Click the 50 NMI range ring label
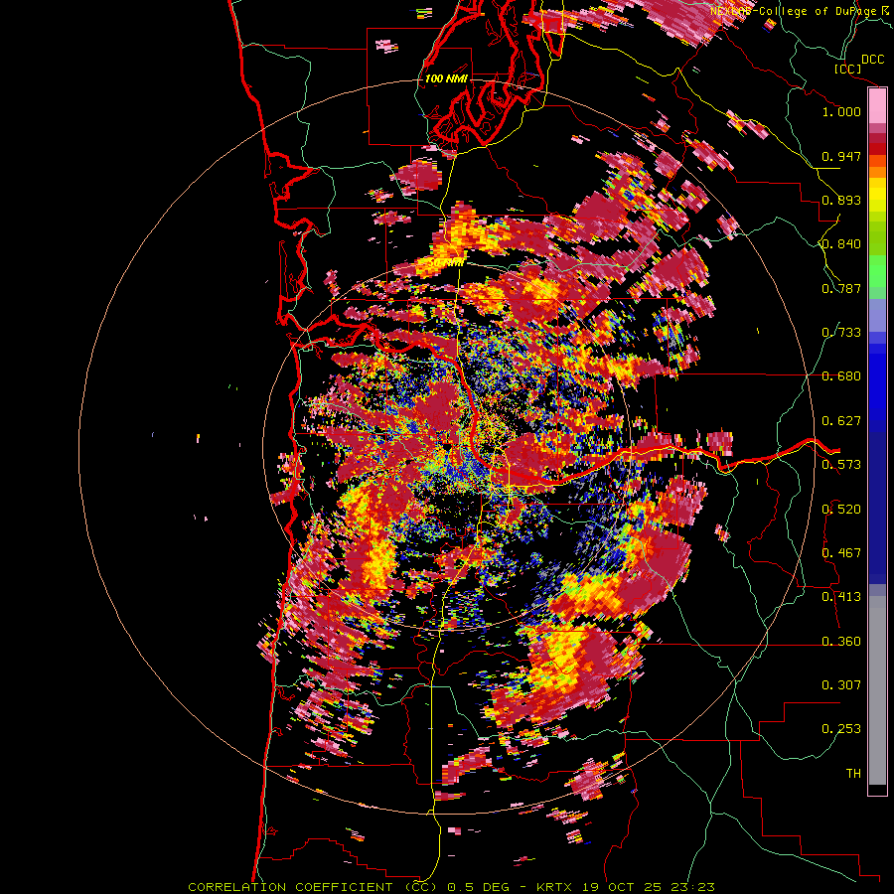The height and width of the screenshot is (894, 894). click(x=446, y=263)
